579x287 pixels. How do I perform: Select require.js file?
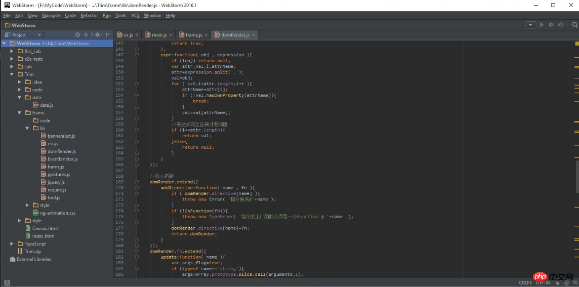tap(54, 190)
